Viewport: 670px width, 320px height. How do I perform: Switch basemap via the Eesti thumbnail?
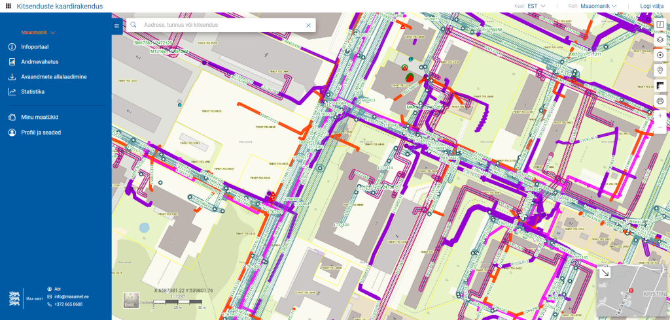(x=131, y=300)
